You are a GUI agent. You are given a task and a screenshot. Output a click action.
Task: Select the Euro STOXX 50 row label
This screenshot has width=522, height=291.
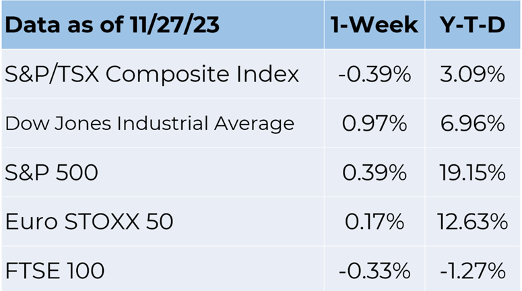click(89, 222)
